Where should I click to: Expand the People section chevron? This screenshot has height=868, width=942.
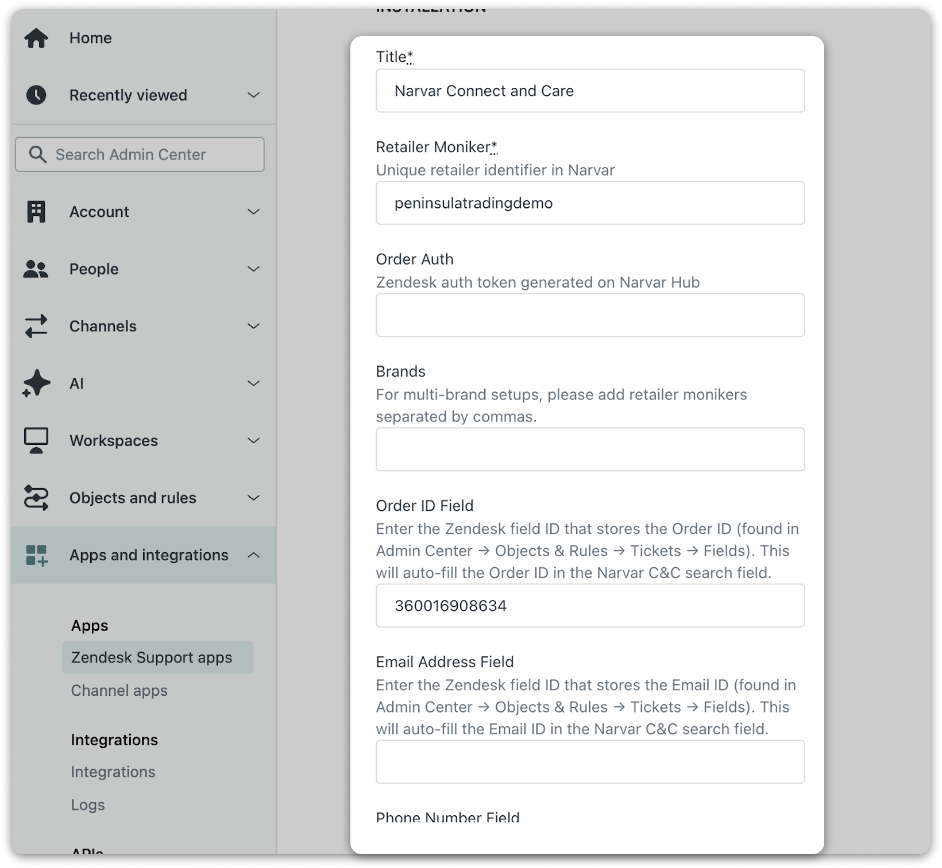pos(253,269)
